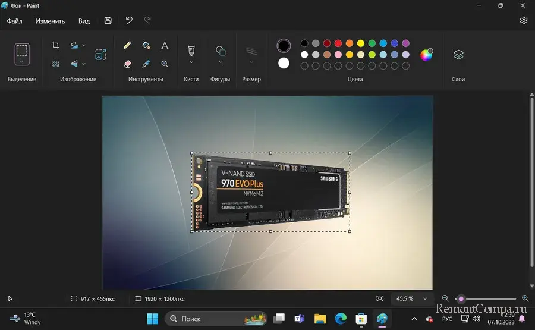Open the Brushes (Кисти) dropdown
Viewport: 535px width, 330px height.
191,62
